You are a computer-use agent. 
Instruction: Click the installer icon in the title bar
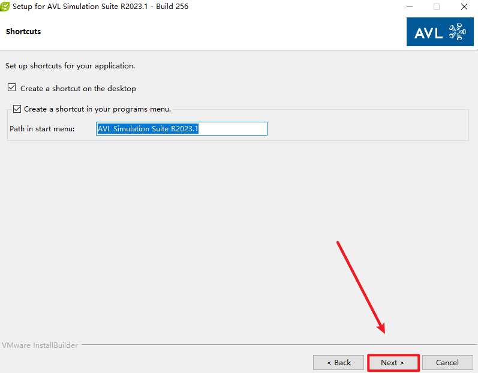coord(5,7)
